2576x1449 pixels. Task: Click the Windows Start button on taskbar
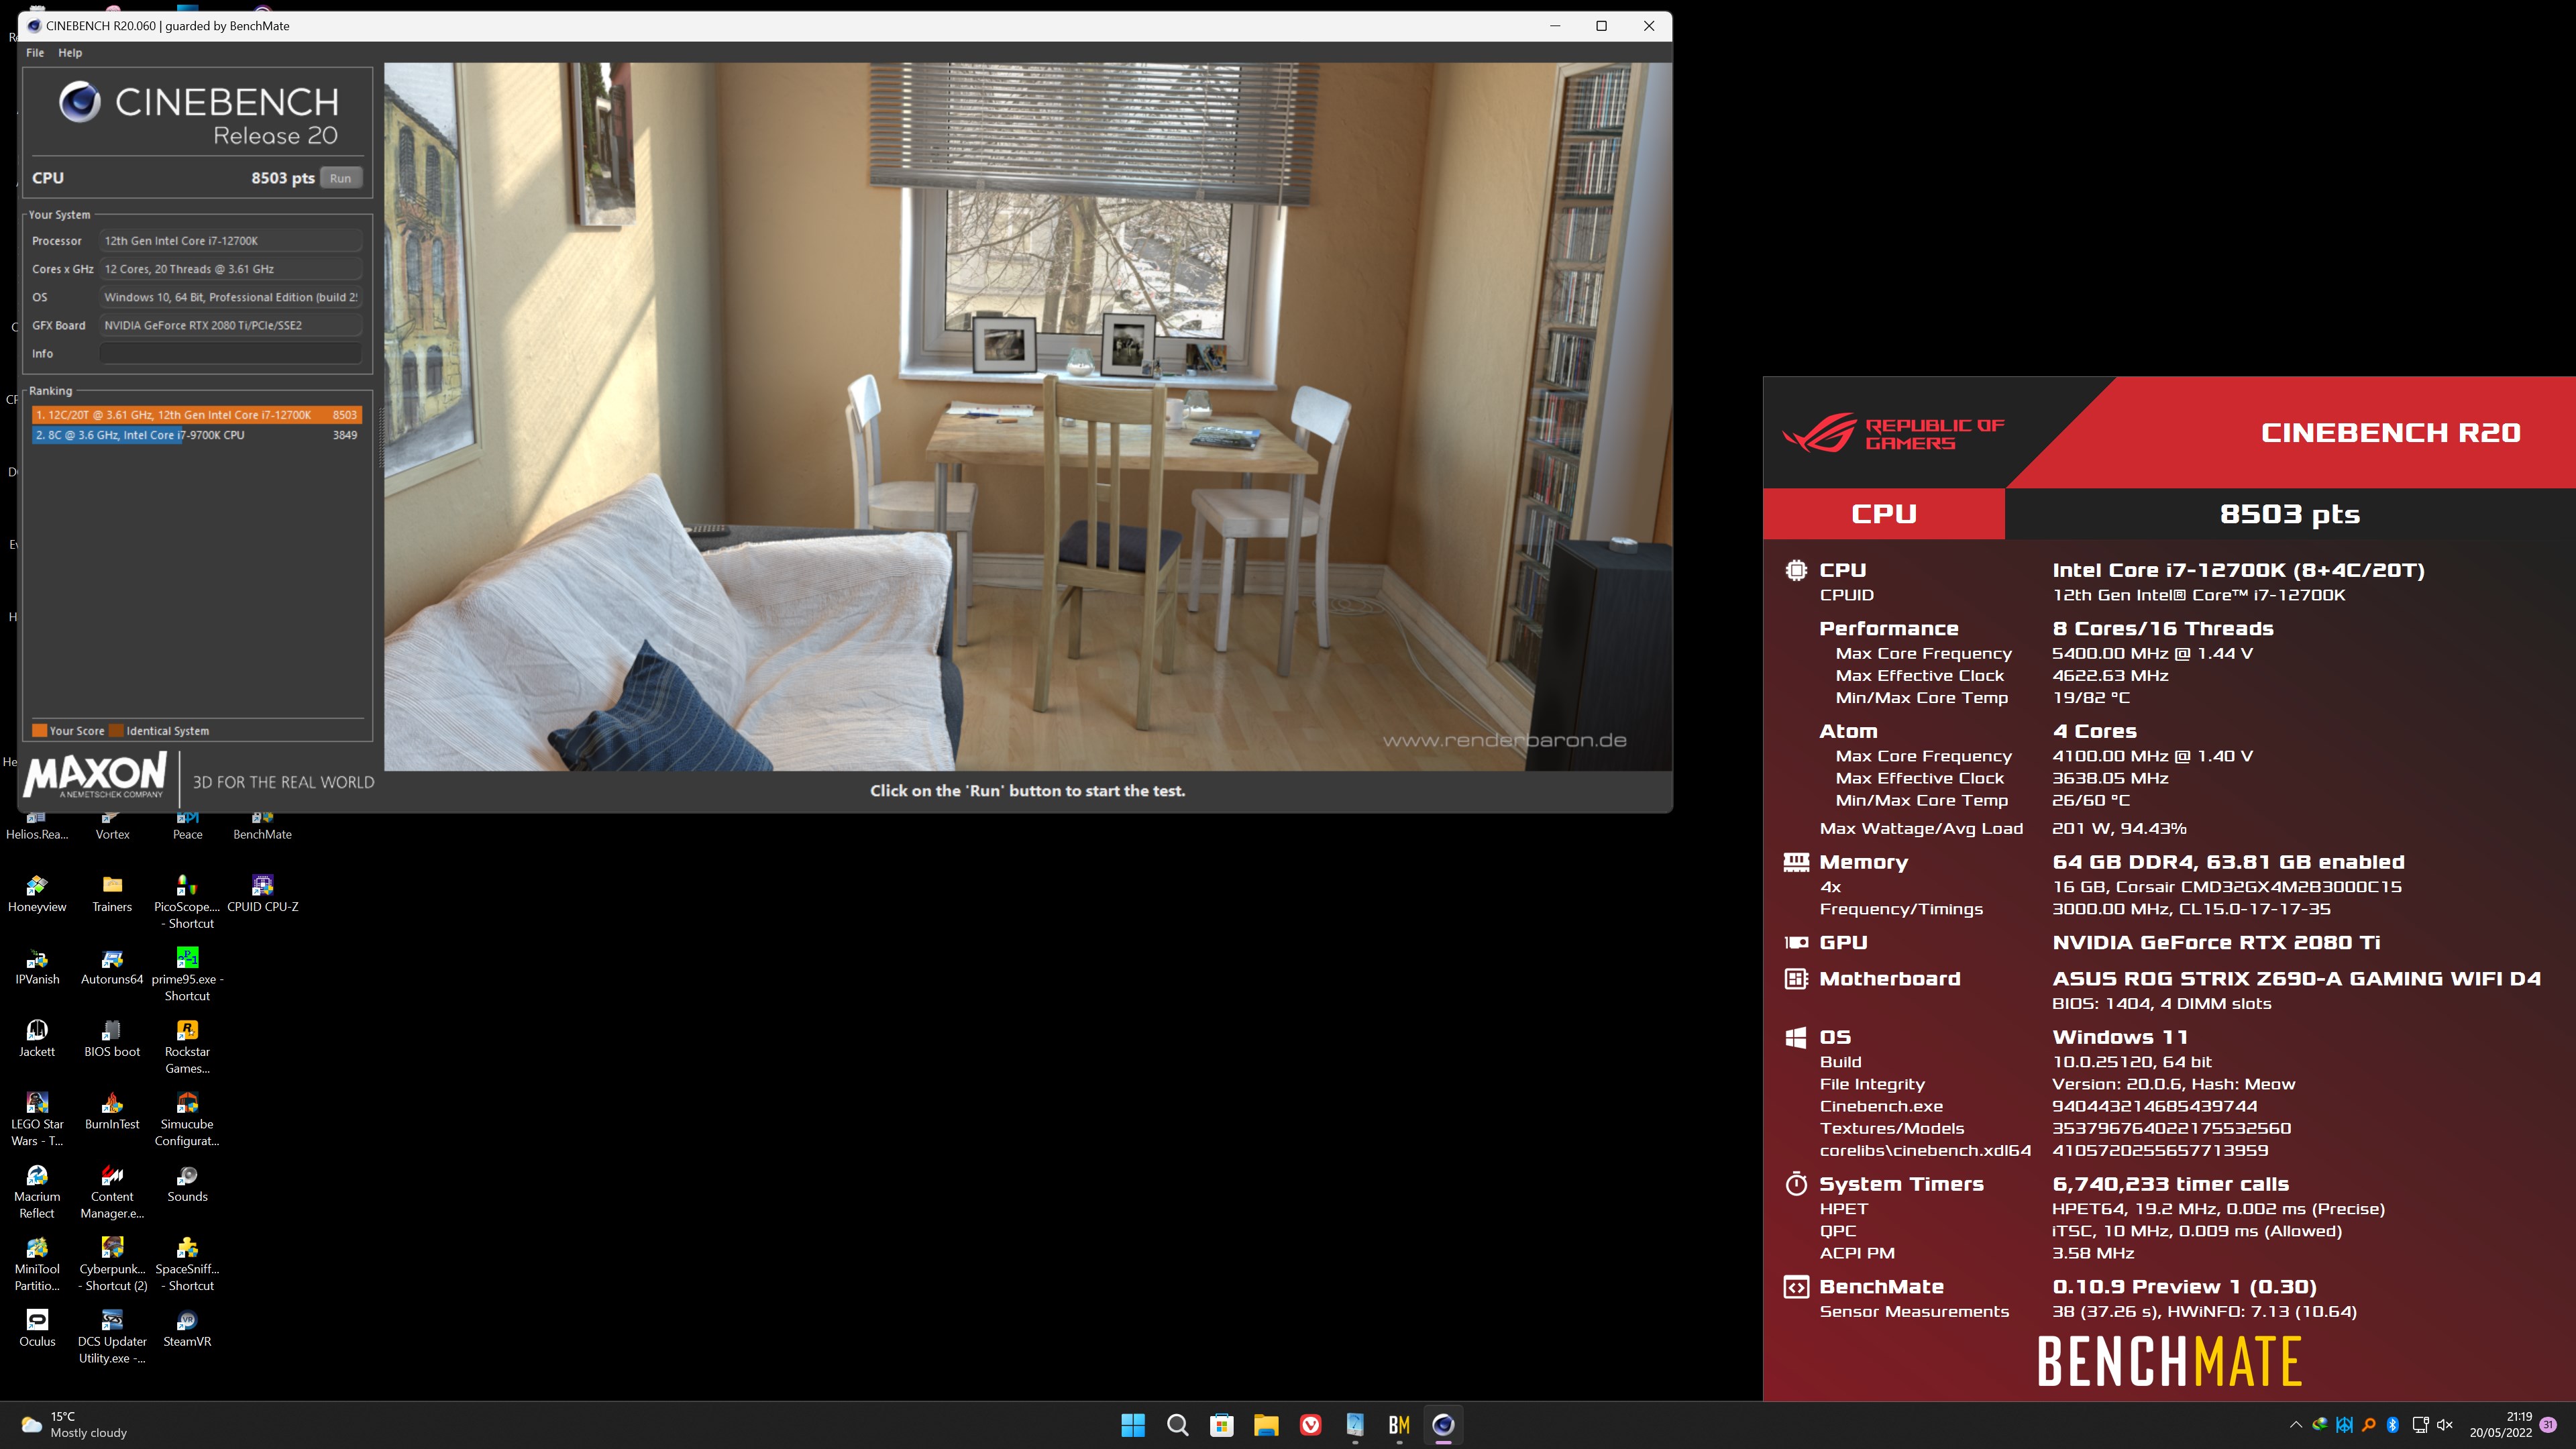point(1133,1425)
